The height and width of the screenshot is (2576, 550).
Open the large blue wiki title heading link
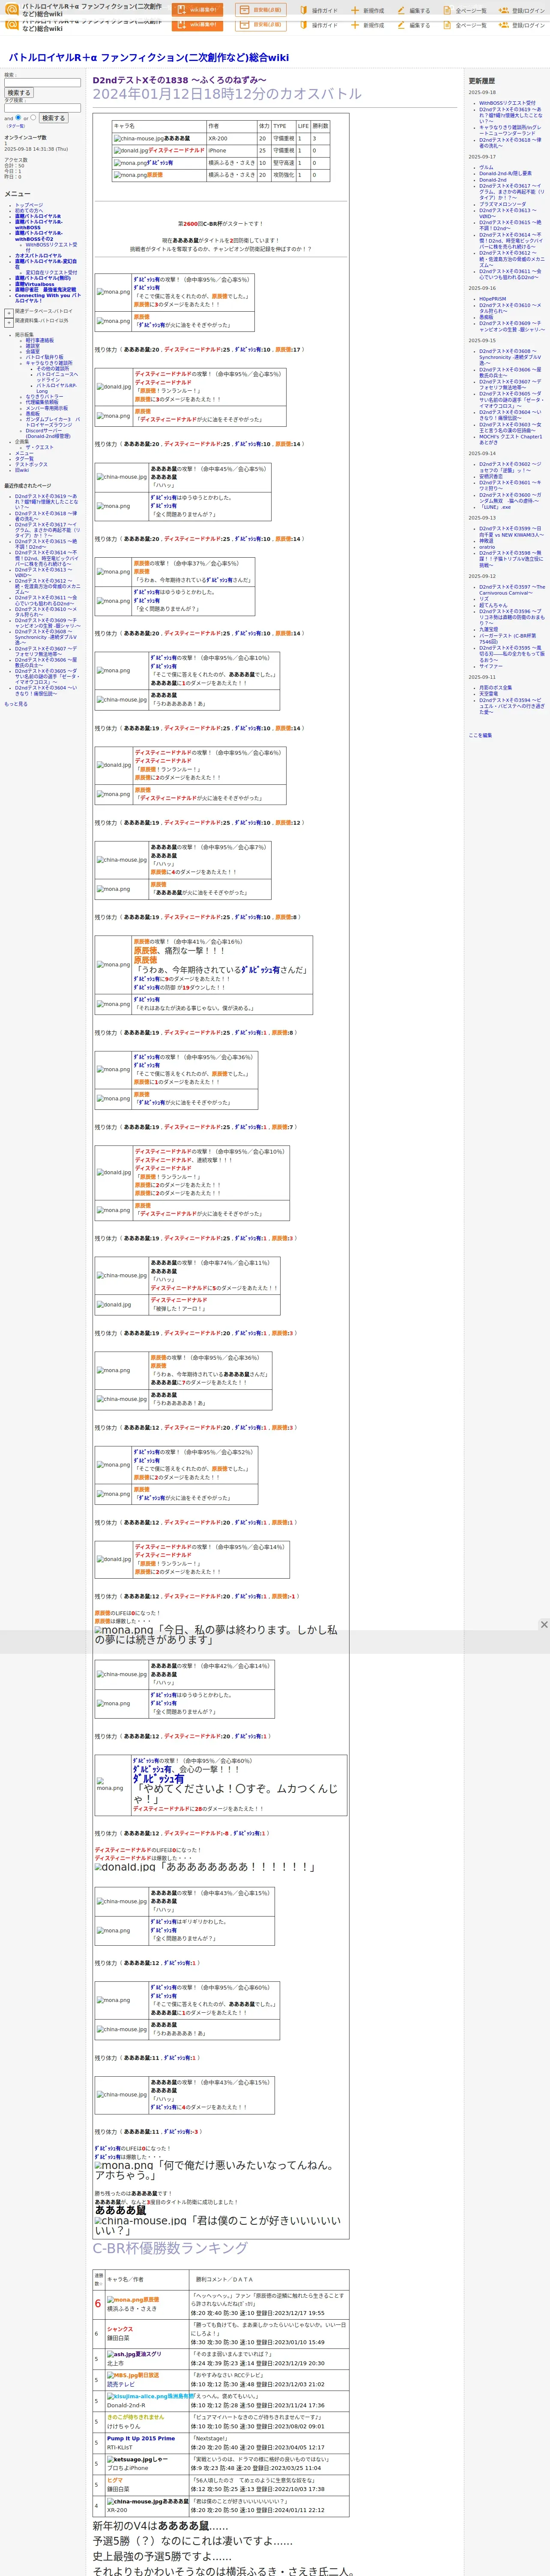(149, 58)
